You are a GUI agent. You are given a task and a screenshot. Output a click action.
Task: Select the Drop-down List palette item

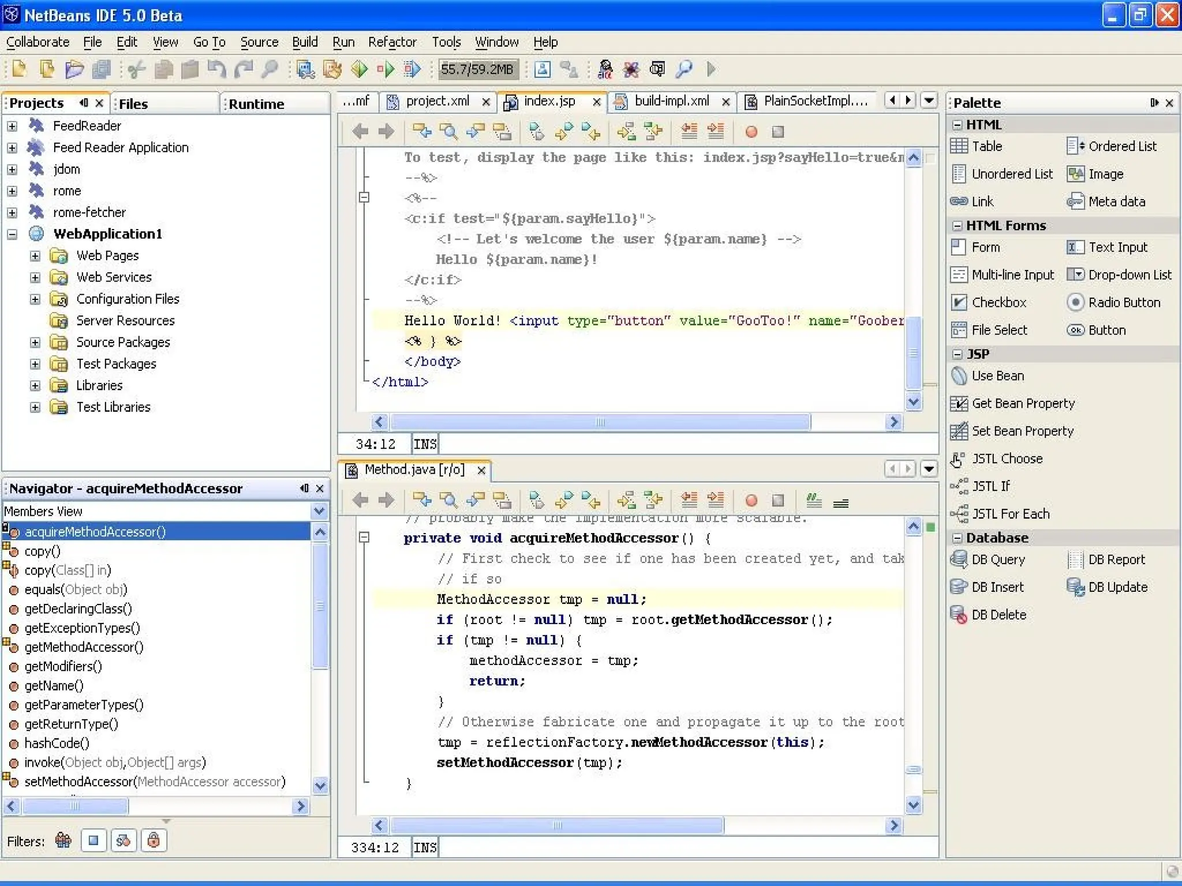pyautogui.click(x=1119, y=275)
